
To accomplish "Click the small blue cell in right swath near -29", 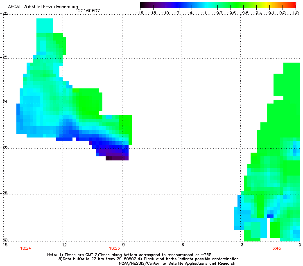I will [x=270, y=216].
